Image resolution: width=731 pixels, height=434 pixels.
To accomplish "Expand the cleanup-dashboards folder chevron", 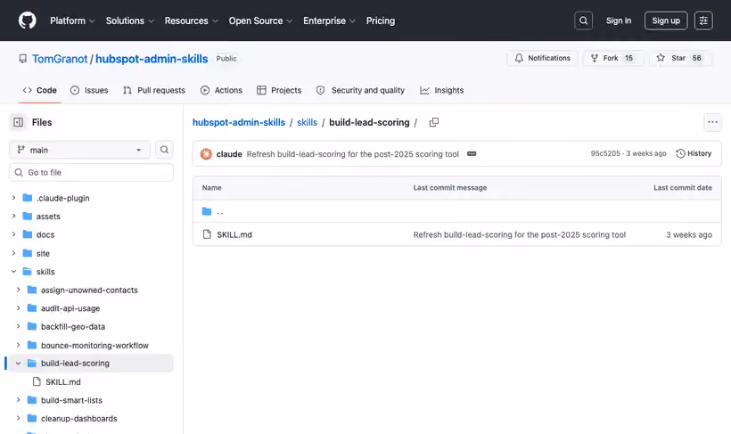I will pos(18,418).
